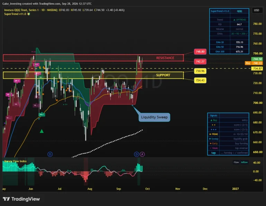The height and width of the screenshot is (206, 266).
Task: Click the PRIME row in Signals legend
Action: coord(228,134)
